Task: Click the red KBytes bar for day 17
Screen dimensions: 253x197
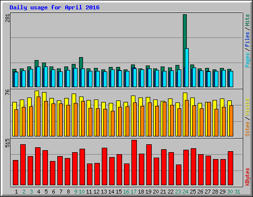Action: point(134,163)
